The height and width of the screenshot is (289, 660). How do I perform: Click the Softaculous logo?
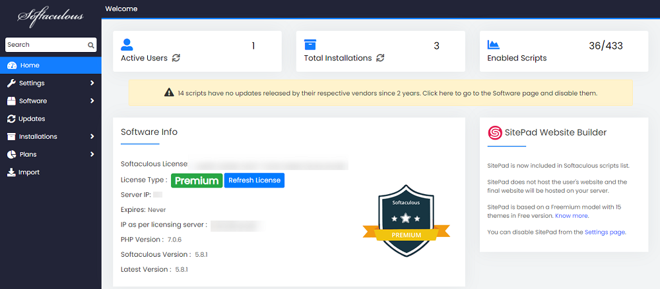point(51,17)
